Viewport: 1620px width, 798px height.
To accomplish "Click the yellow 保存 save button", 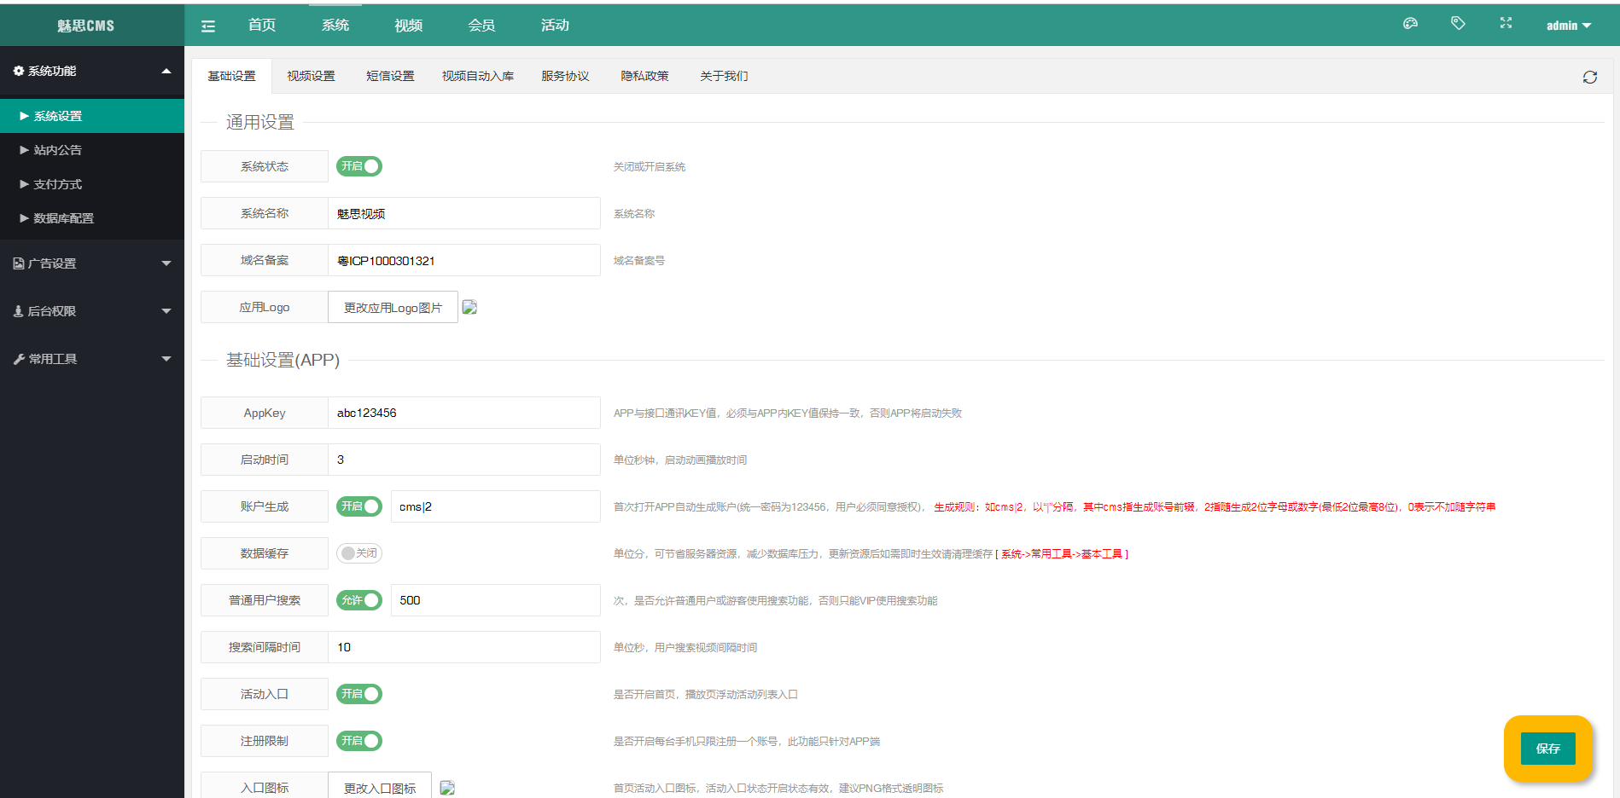I will pyautogui.click(x=1549, y=749).
